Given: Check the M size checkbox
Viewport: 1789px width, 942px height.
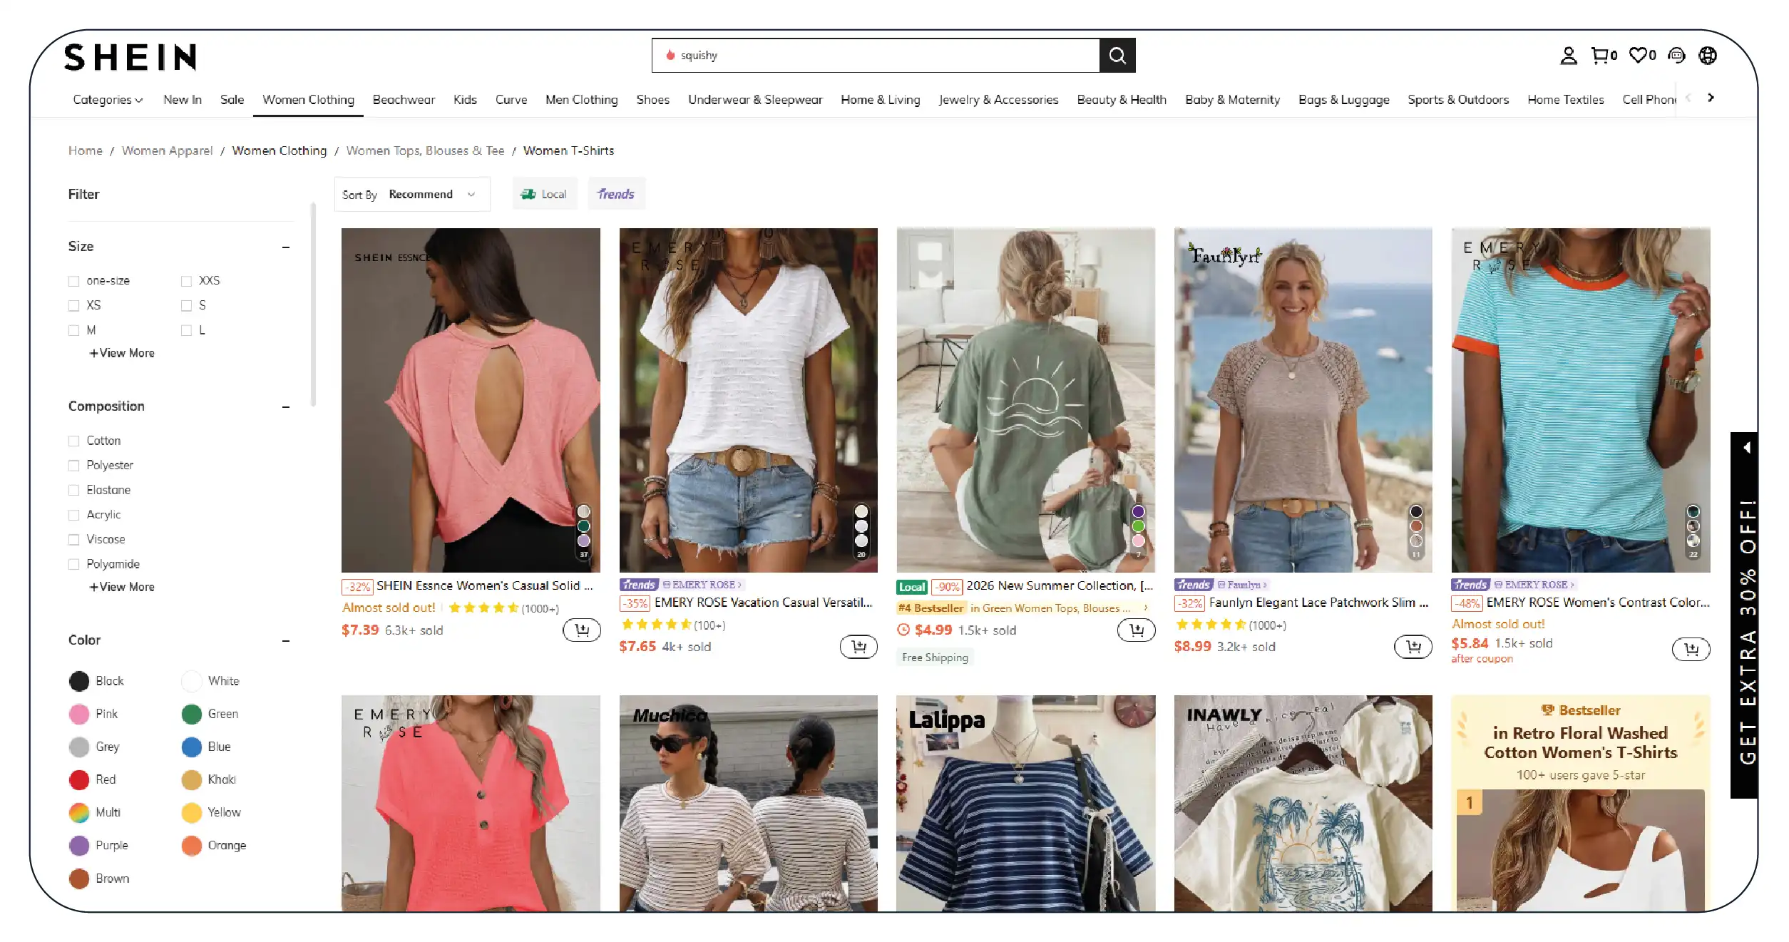Looking at the screenshot, I should click(73, 330).
